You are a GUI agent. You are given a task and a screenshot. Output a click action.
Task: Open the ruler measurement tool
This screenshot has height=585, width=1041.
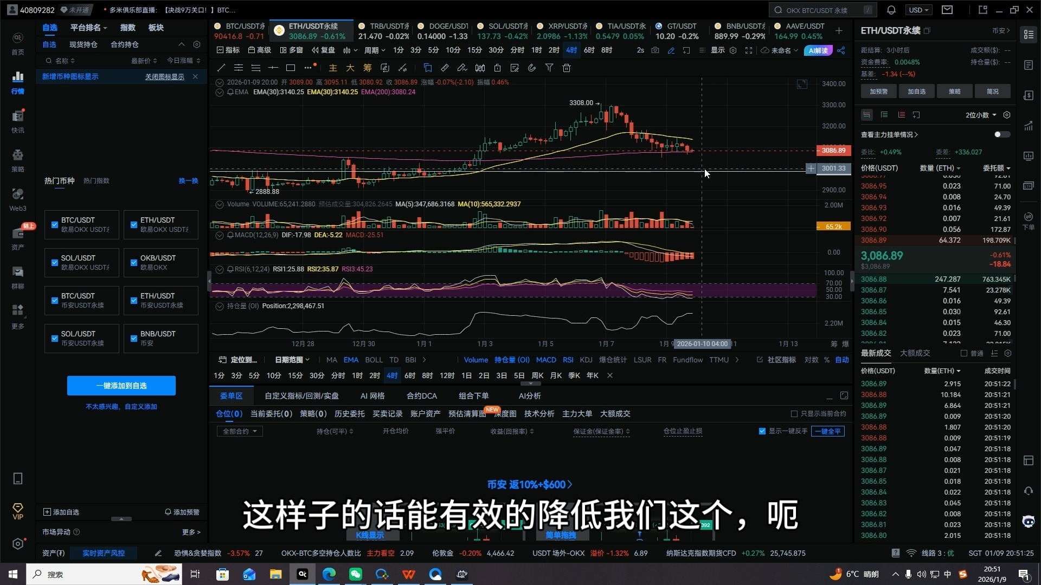[x=445, y=68]
